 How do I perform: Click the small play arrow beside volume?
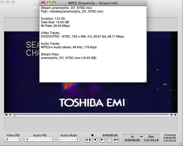click(x=10, y=115)
